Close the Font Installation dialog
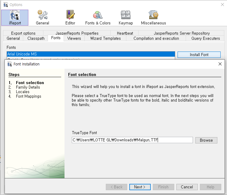227x195 pixels. tap(220, 64)
